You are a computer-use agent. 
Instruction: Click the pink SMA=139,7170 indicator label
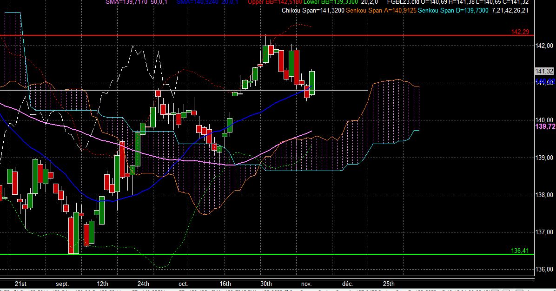click(x=127, y=2)
